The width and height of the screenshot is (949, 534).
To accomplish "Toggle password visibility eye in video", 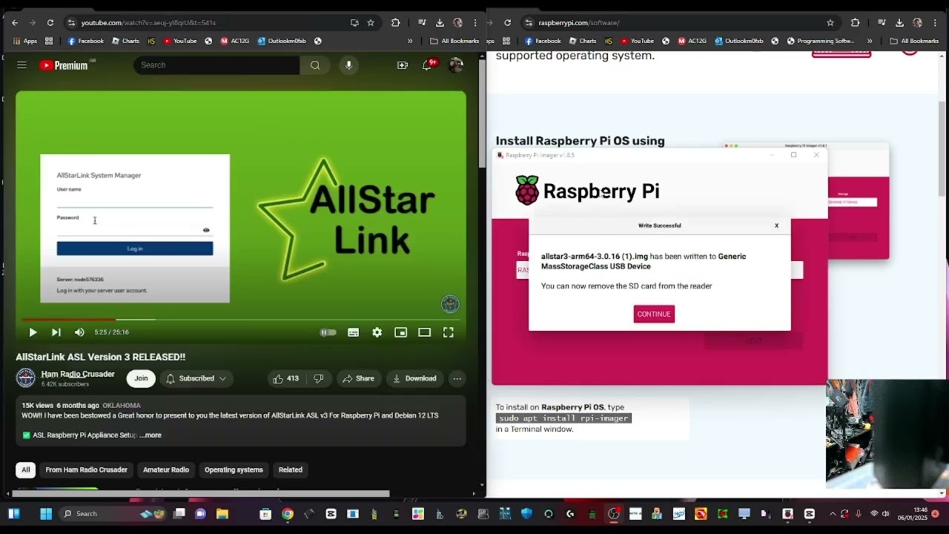I will tap(206, 230).
